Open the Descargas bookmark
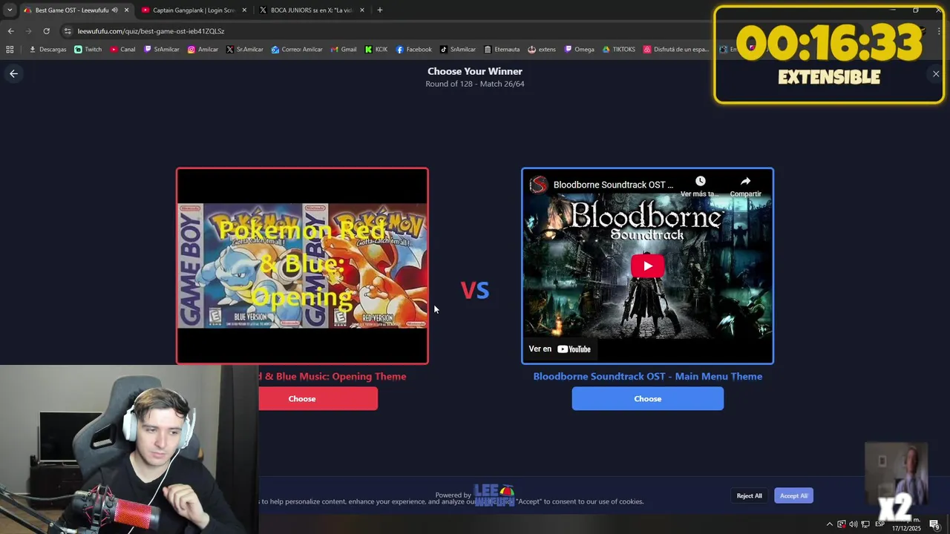 pos(47,50)
